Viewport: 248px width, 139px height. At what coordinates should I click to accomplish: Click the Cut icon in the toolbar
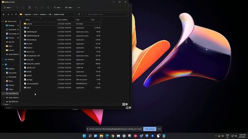coord(17,8)
